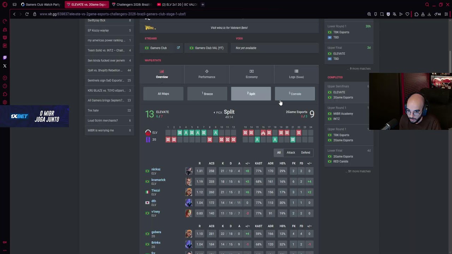Open the 'QoR vs. Shopify Rebellion' thread
The image size is (452, 254).
pyautogui.click(x=109, y=70)
